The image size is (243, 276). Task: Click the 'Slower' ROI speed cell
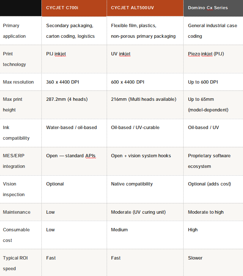click(x=195, y=258)
